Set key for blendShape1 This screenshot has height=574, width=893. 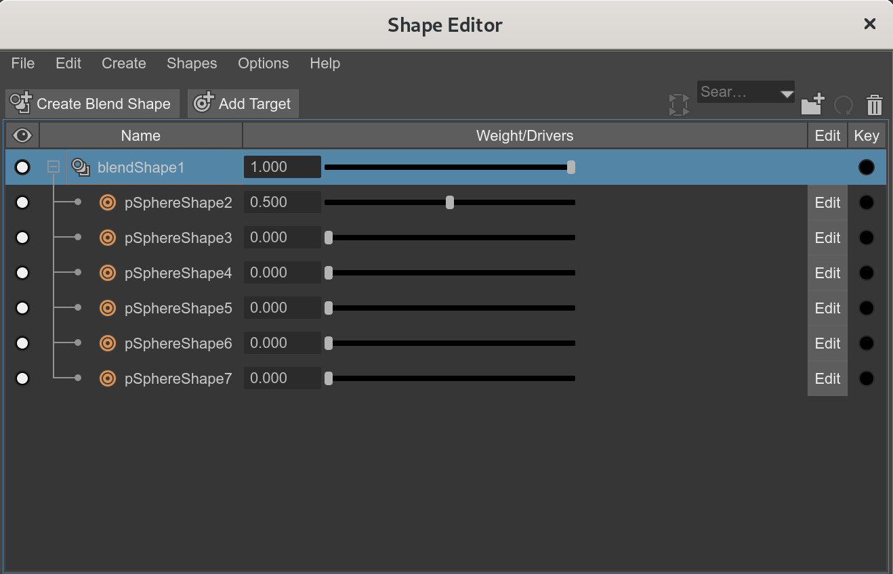pyautogui.click(x=867, y=167)
